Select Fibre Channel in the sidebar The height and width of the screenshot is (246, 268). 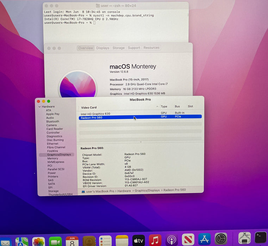tap(56, 147)
